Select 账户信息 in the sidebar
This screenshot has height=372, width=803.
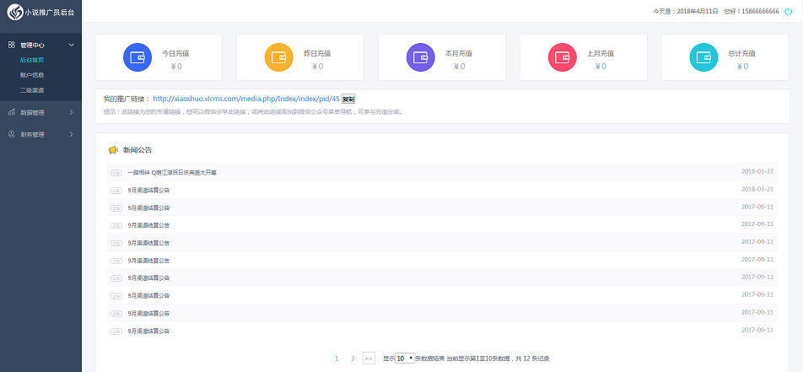[32, 75]
